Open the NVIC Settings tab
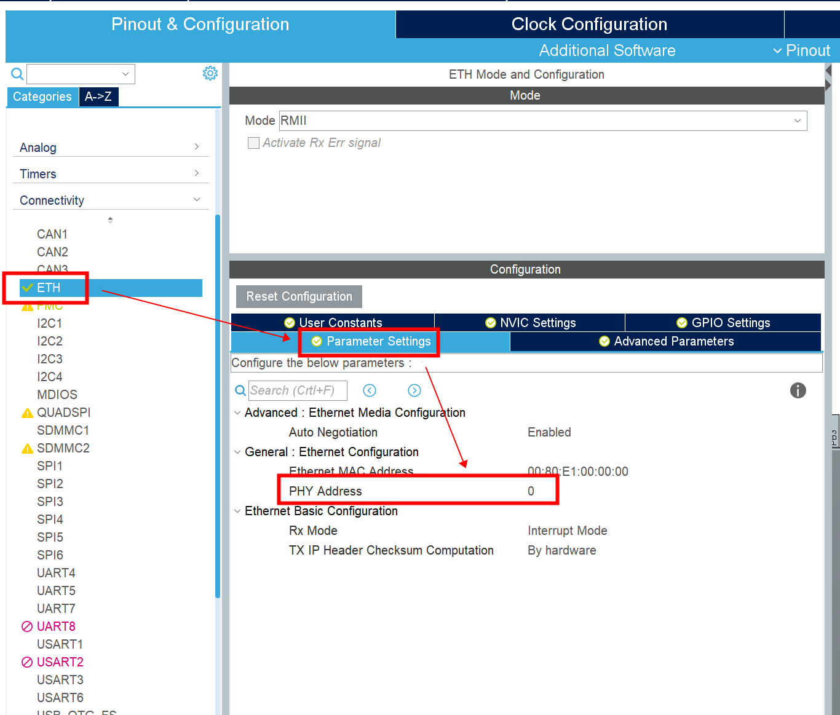This screenshot has width=840, height=715. click(x=530, y=323)
